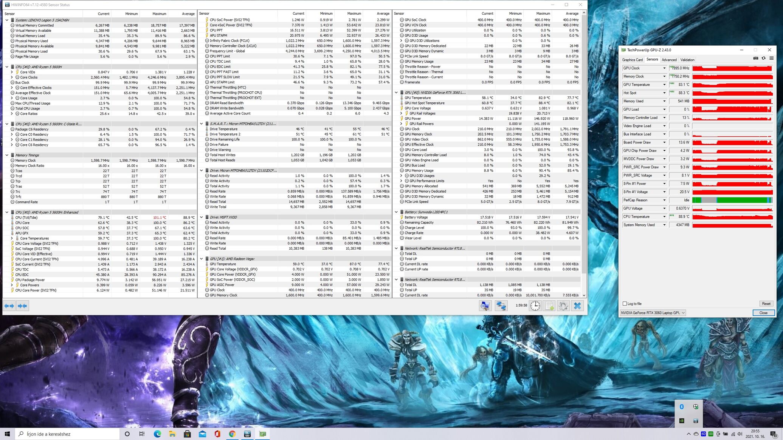783x440 pixels.
Task: Reset the HWiNFO clock timer icon
Action: pyautogui.click(x=535, y=306)
